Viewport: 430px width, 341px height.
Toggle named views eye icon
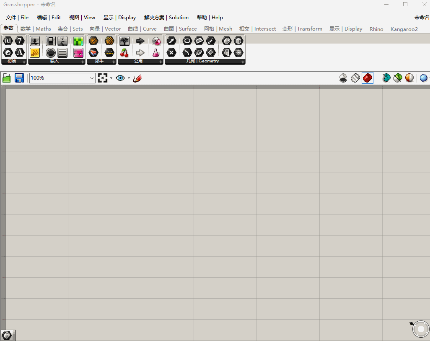[120, 78]
